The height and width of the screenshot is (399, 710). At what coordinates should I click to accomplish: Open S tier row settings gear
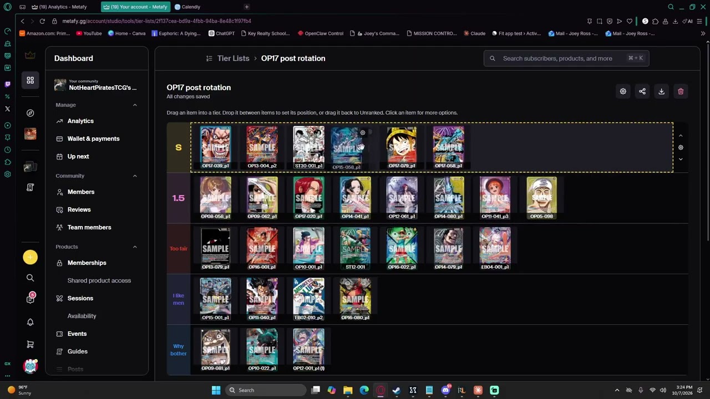pyautogui.click(x=681, y=147)
